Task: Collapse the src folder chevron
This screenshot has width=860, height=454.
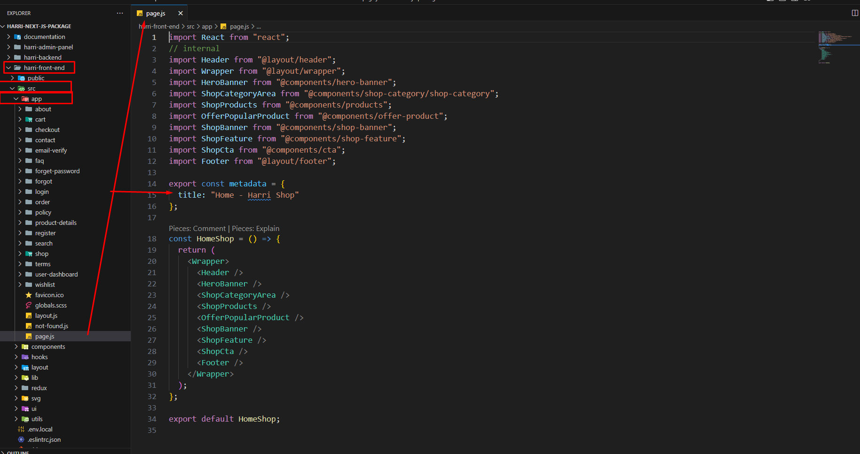Action: tap(12, 88)
